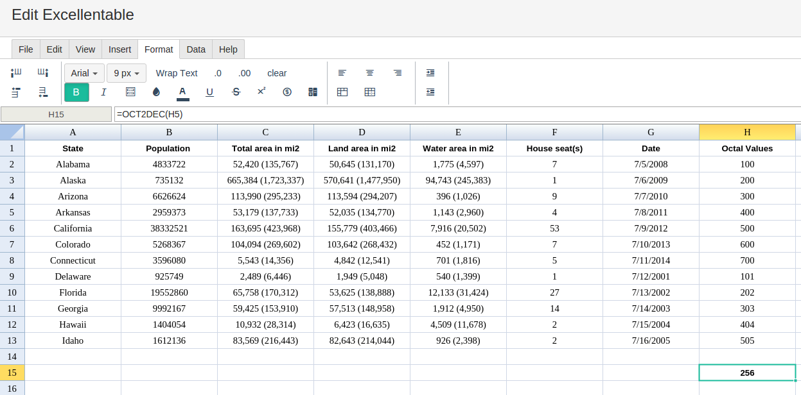Screen dimensions: 801x395
Task: Open the cell background fill color
Action: click(156, 92)
